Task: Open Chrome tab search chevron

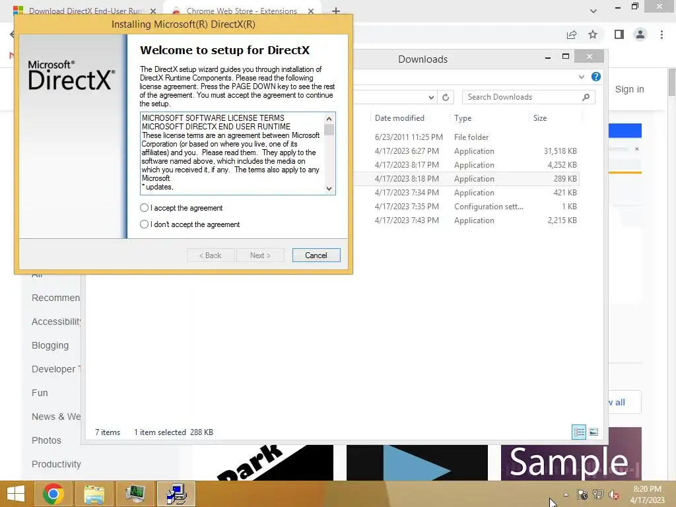Action: click(x=593, y=11)
